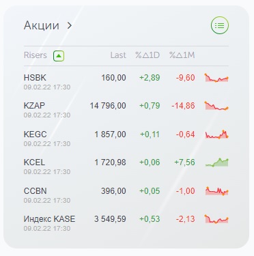This screenshot has width=254, height=256.
Task: Open the list view icon in the header
Action: (x=220, y=25)
